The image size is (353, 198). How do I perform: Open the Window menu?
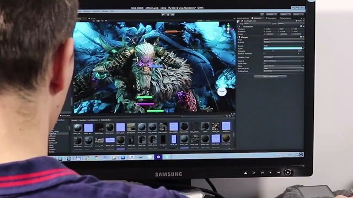[x=105, y=11]
